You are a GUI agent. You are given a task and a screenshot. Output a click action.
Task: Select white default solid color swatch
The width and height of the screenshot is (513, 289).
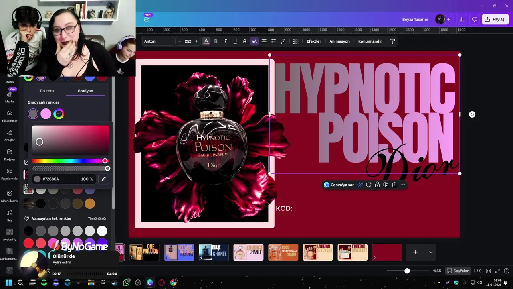(102, 231)
